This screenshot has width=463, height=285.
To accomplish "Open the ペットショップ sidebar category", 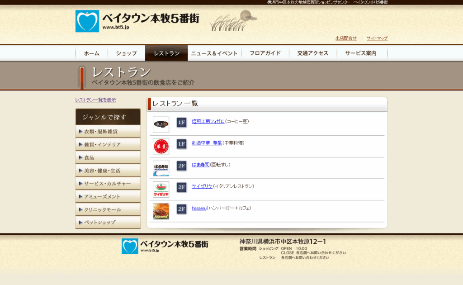I will [108, 223].
